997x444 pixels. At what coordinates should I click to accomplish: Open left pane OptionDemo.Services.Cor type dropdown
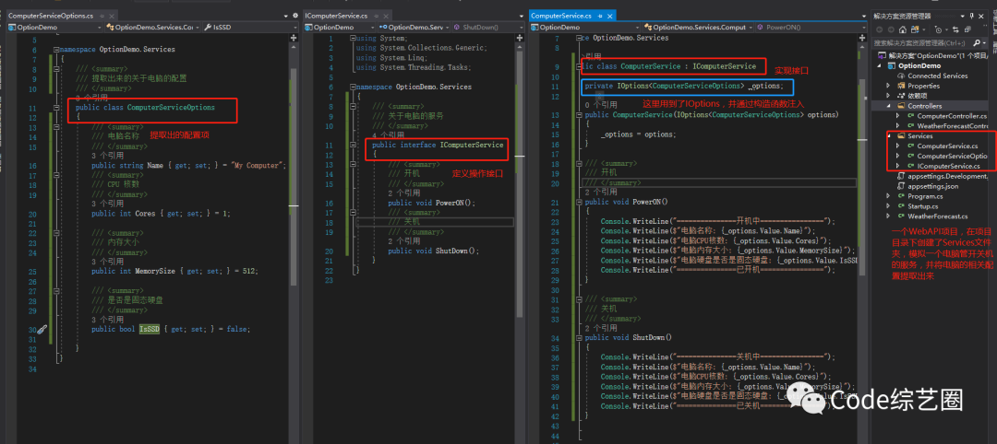152,28
